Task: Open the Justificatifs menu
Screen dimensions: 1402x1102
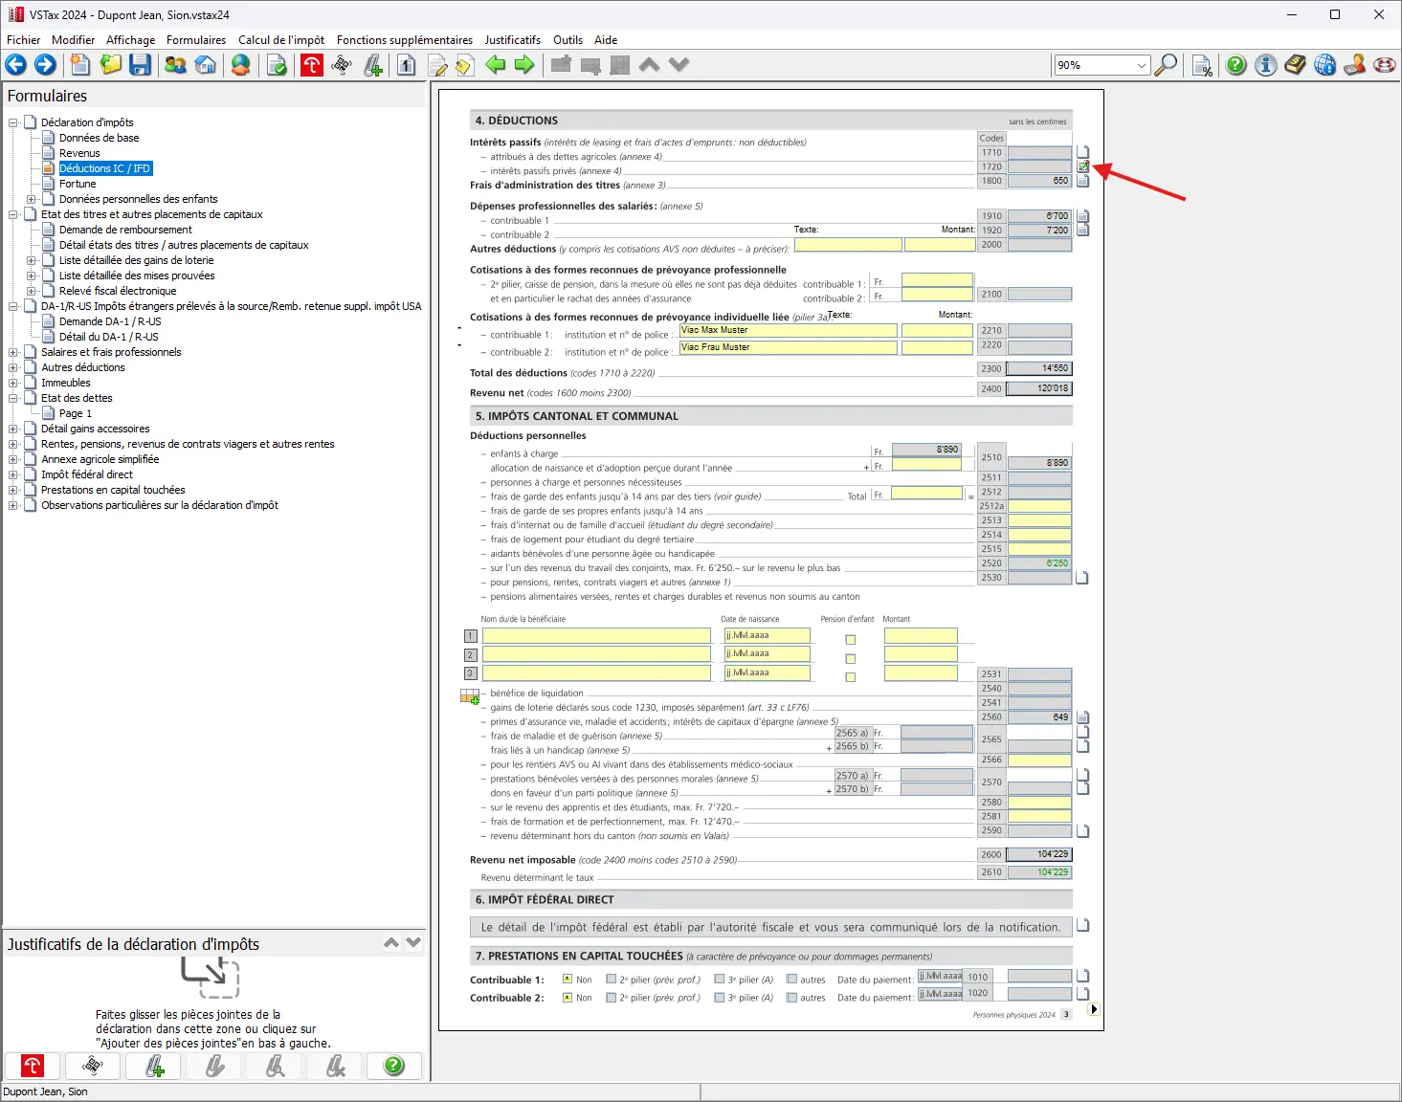Action: pyautogui.click(x=512, y=40)
